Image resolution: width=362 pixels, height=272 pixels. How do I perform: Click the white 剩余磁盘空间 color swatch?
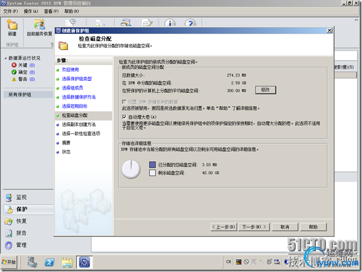(x=152, y=173)
